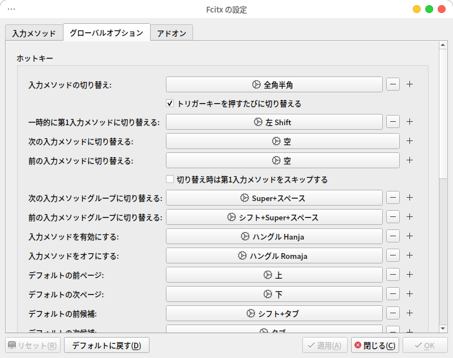Remove the ハングル Hanja activation hotkey
453x358 pixels.
pyautogui.click(x=392, y=236)
